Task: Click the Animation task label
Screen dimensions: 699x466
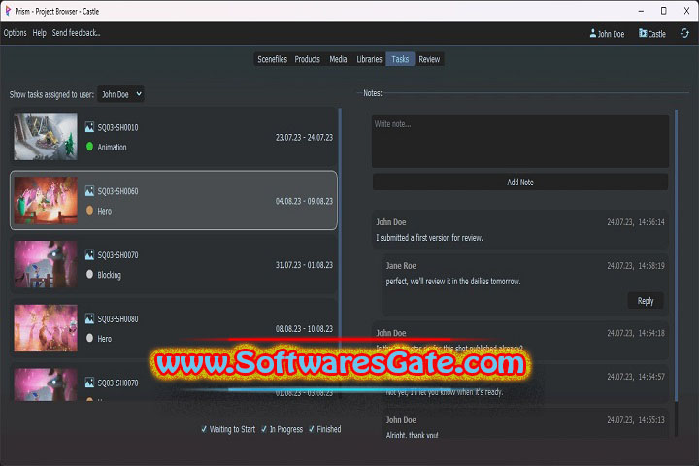Action: pyautogui.click(x=112, y=148)
